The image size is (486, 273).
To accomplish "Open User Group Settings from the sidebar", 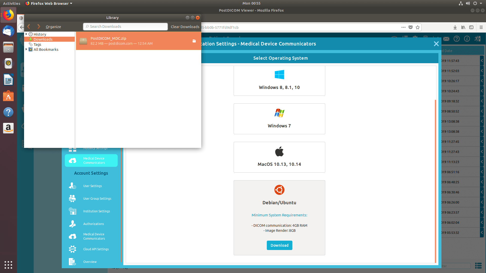I will (97, 198).
